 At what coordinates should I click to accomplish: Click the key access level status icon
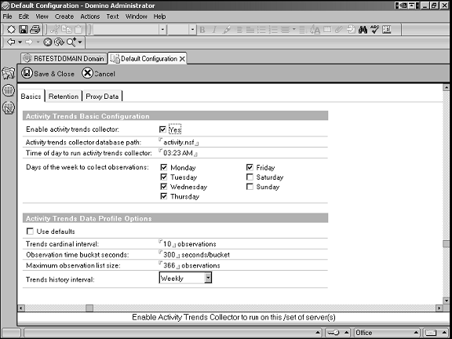tap(334, 333)
